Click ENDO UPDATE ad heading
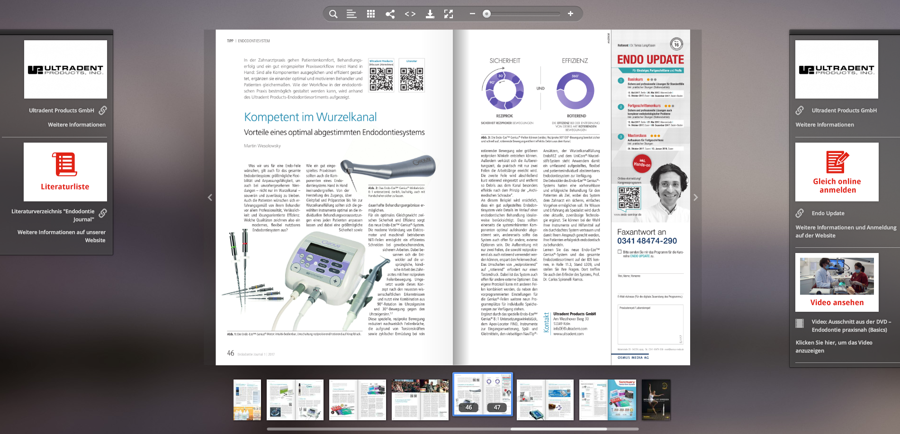 click(x=650, y=60)
